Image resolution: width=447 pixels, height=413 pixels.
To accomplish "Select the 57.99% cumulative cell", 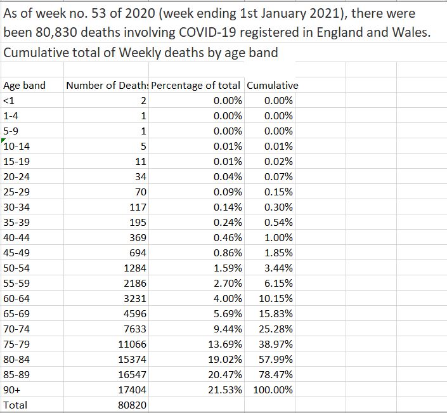I will [276, 359].
